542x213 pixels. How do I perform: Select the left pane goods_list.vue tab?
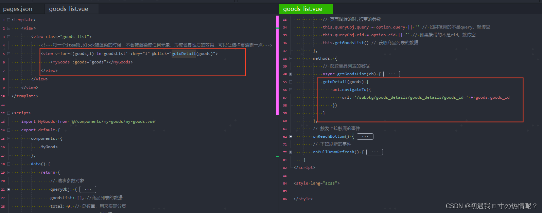[x=69, y=9]
